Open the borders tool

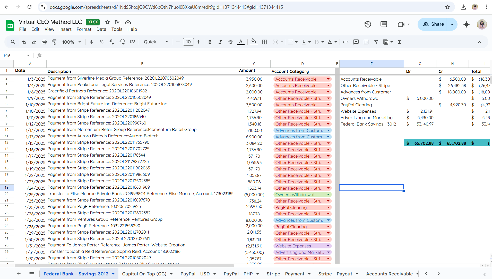264,42
